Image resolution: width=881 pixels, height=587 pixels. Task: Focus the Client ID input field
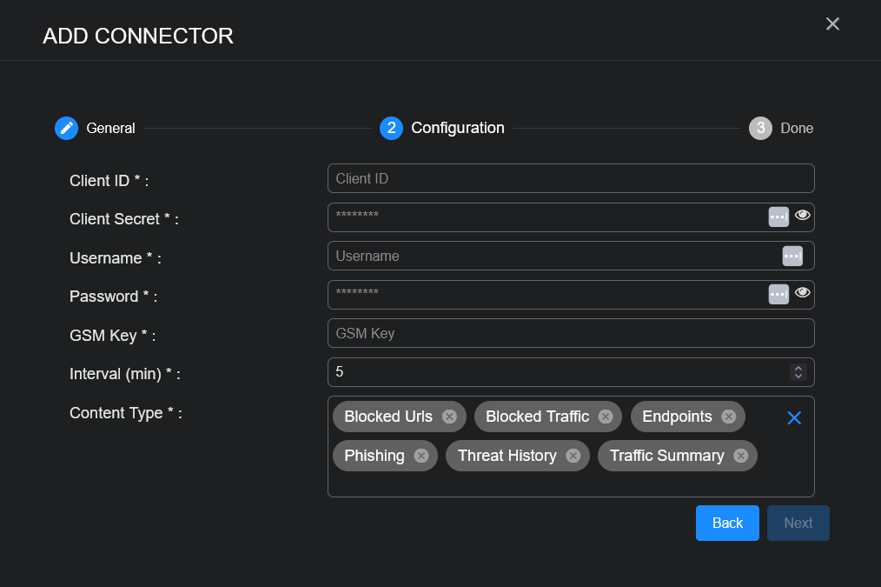(570, 178)
